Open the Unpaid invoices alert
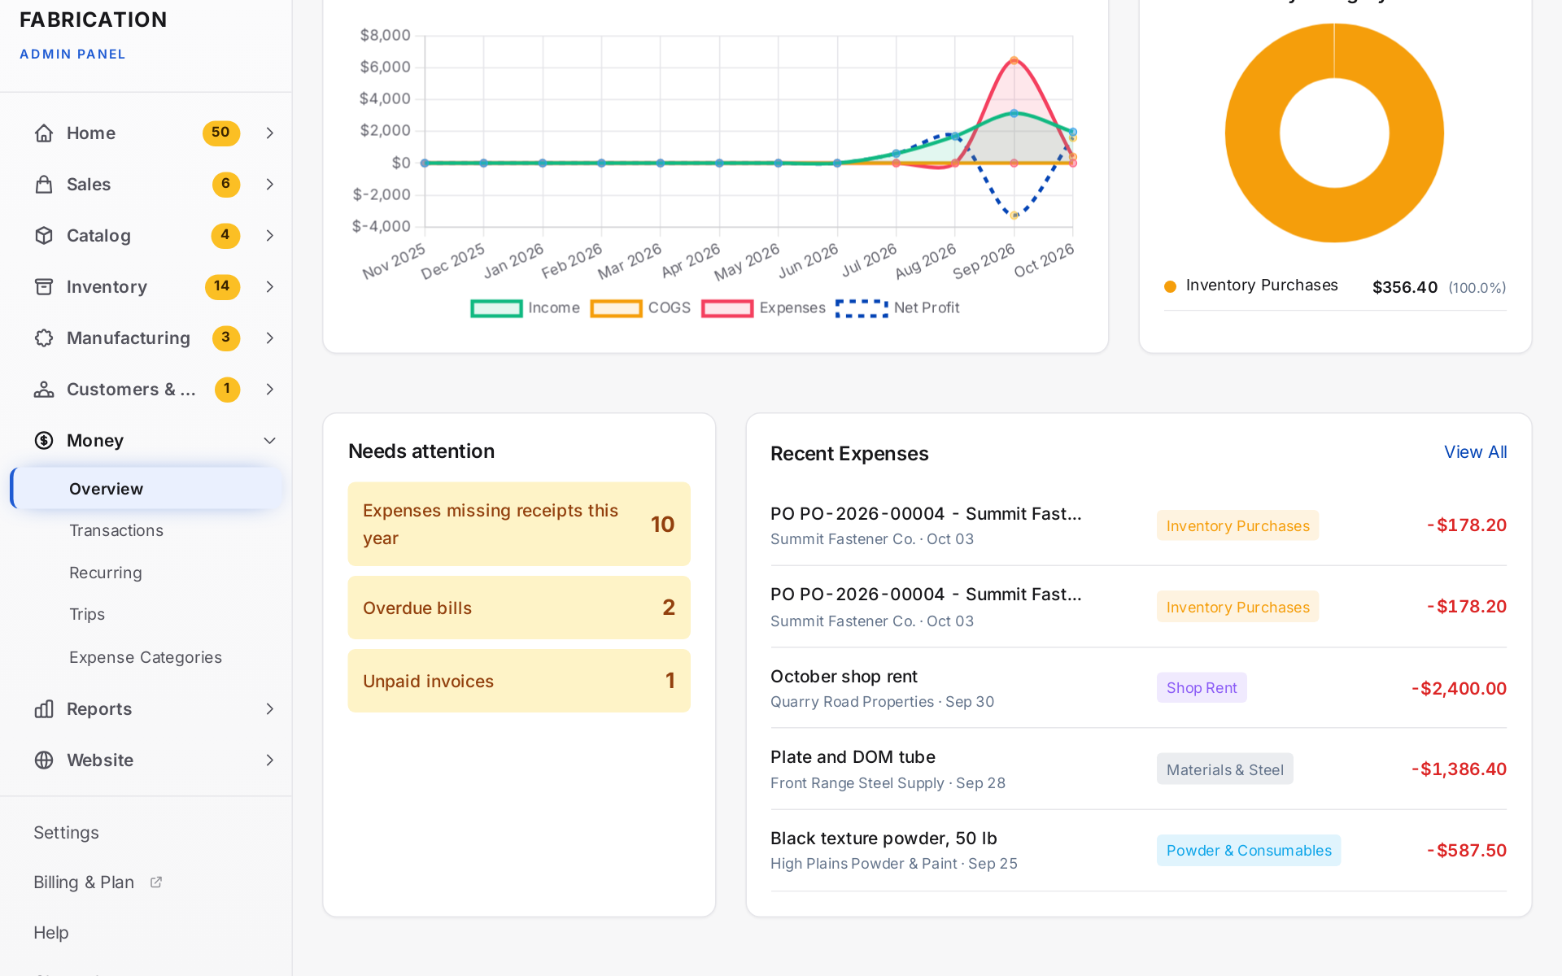The height and width of the screenshot is (976, 1562). 519,681
